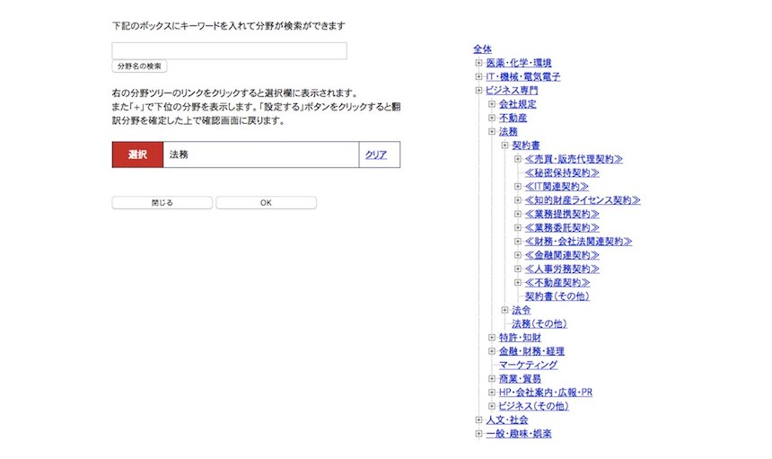Expand the 人文・社会 tree node
This screenshot has width=772, height=459.
[479, 419]
